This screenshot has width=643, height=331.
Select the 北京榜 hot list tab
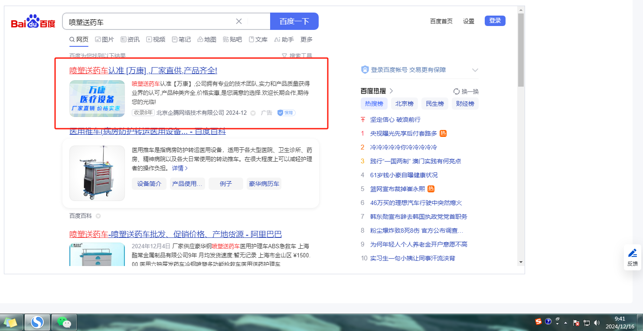pos(404,104)
